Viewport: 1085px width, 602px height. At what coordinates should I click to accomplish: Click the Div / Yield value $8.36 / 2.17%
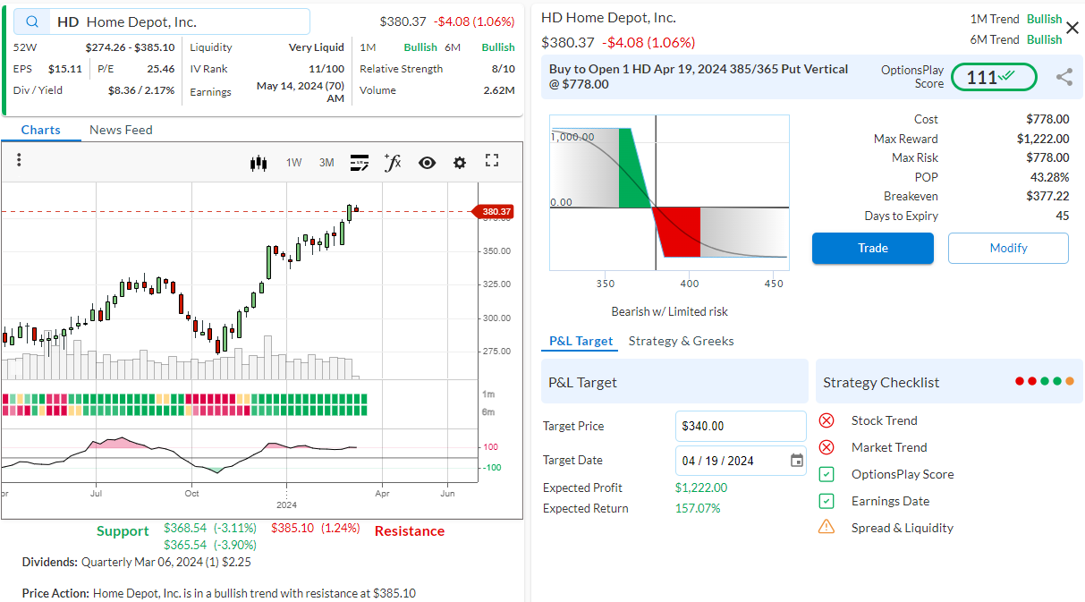141,90
